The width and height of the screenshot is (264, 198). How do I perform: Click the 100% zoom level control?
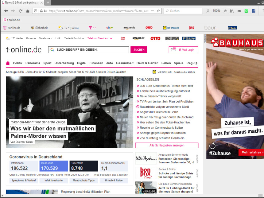pos(216,10)
